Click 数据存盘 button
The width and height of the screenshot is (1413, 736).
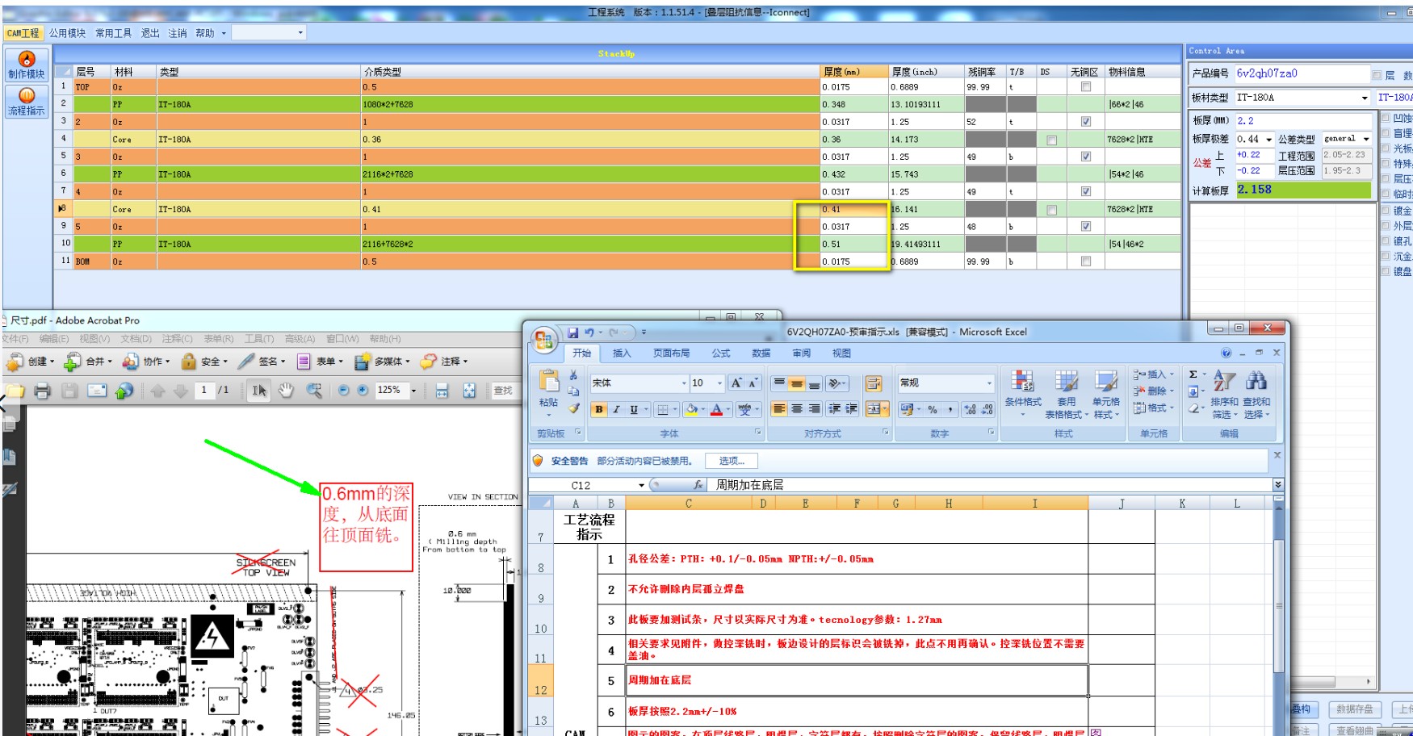click(1354, 709)
